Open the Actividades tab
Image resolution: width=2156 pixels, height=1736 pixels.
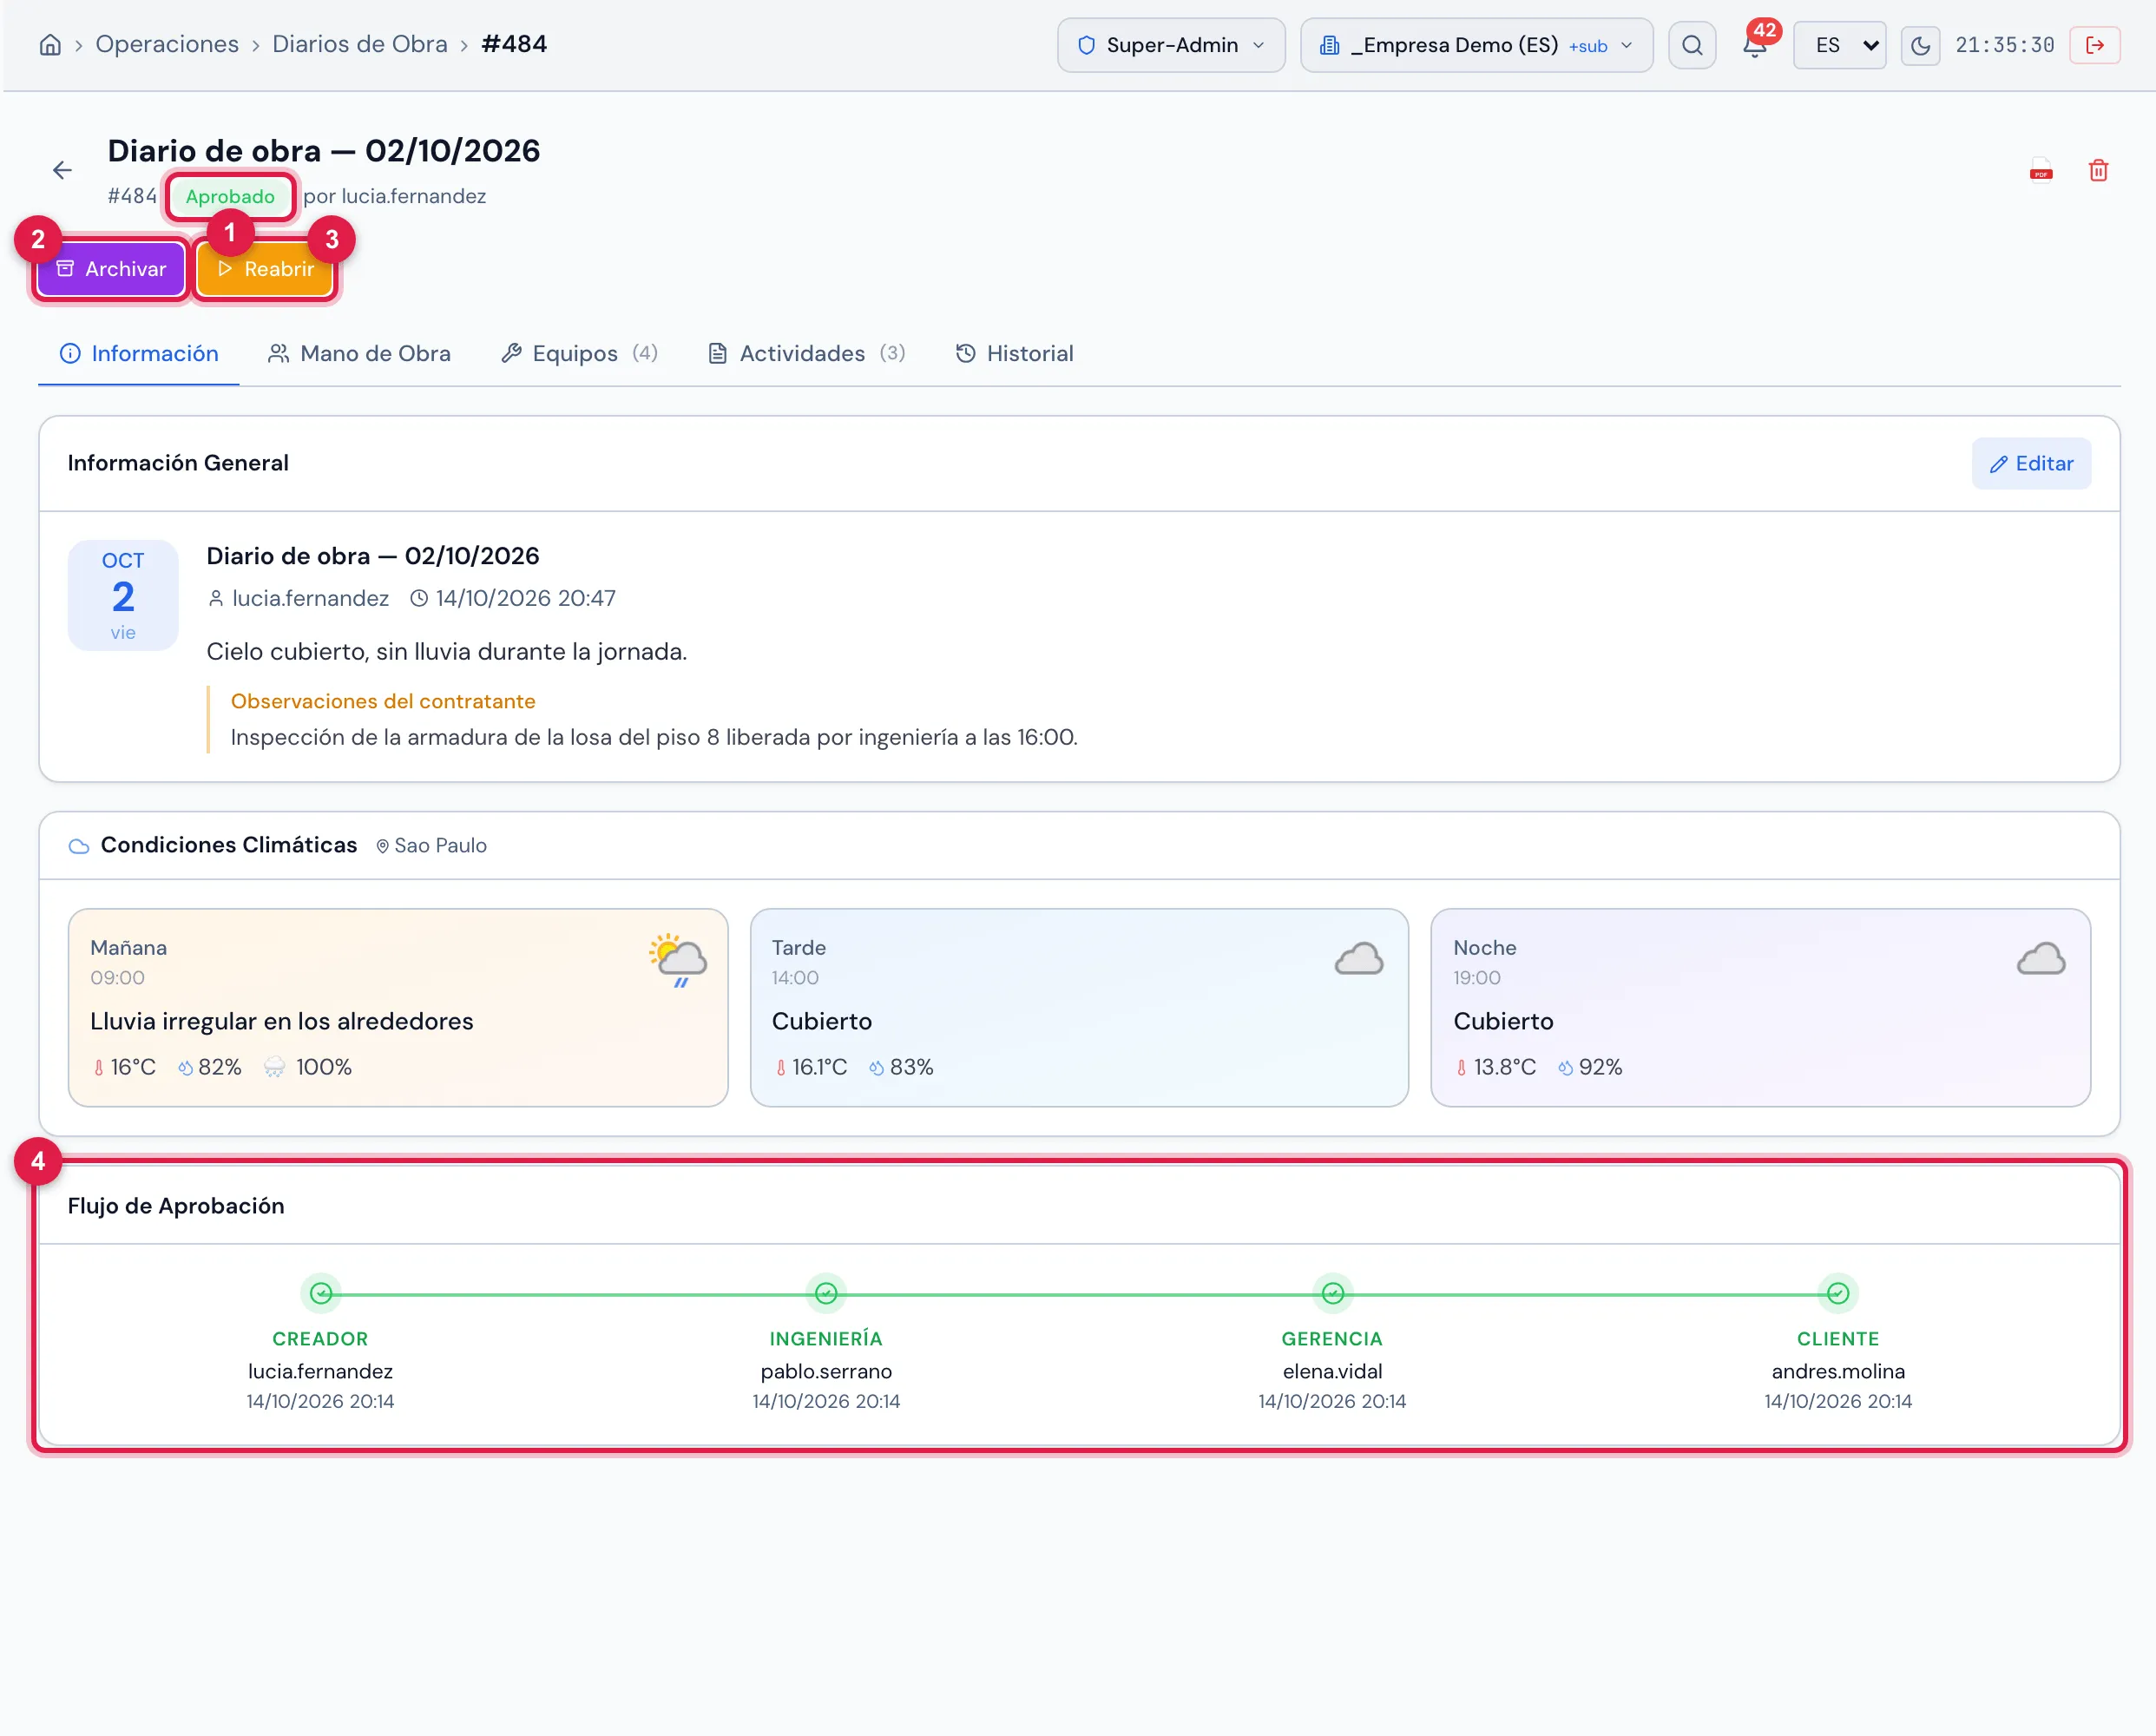[x=807, y=353]
